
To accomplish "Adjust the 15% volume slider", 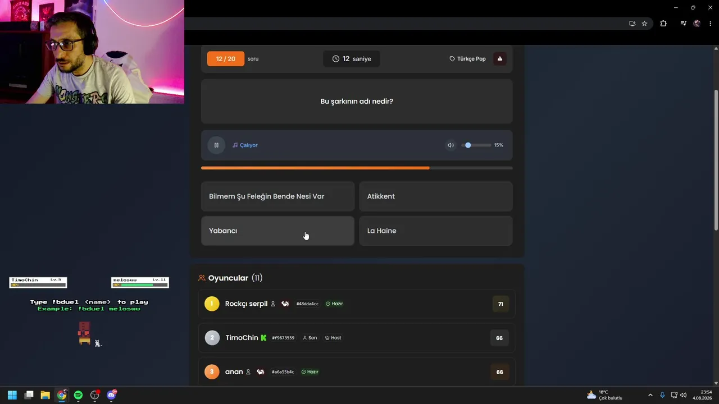I will (476, 145).
